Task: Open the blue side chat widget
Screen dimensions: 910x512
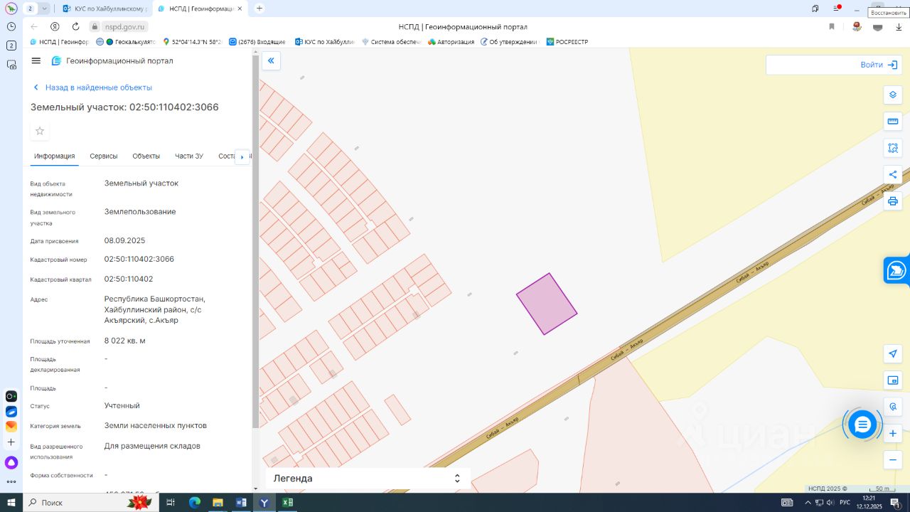Action: (896, 270)
